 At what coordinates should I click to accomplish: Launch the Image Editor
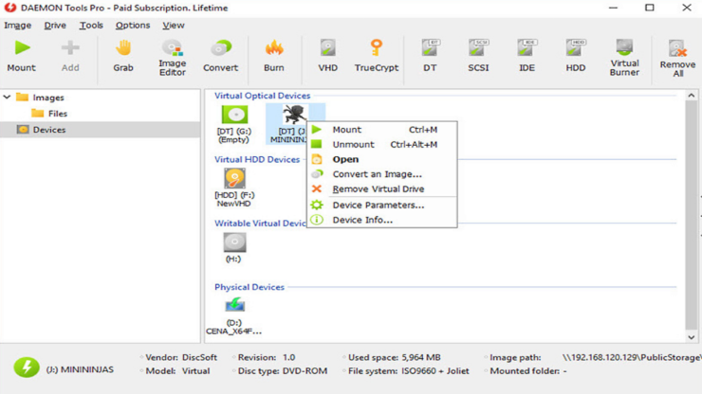click(173, 58)
